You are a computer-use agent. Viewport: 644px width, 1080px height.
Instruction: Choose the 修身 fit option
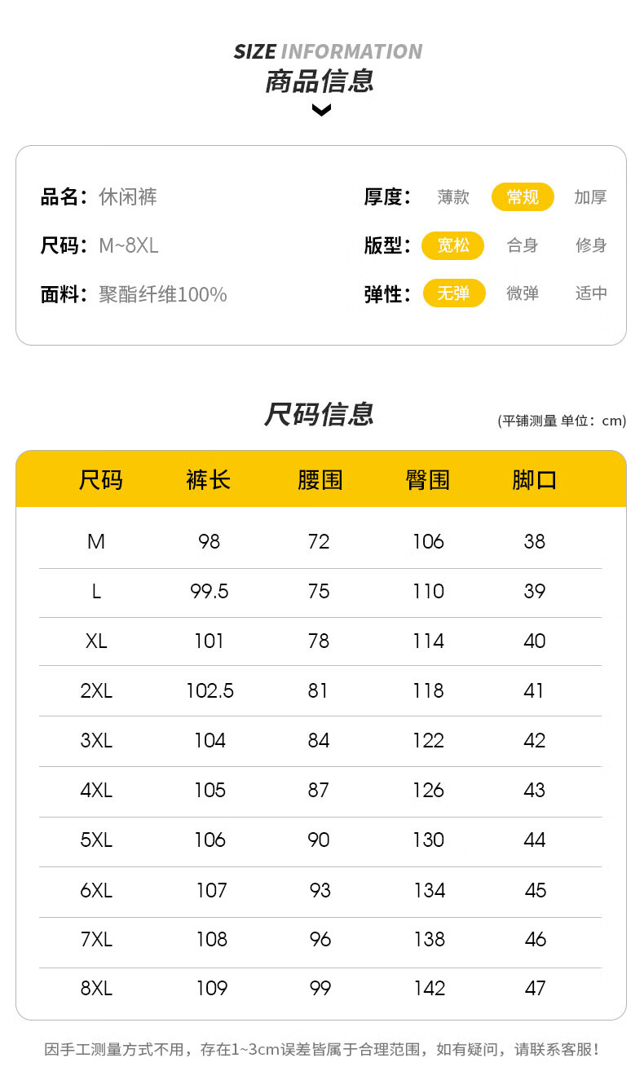[591, 245]
